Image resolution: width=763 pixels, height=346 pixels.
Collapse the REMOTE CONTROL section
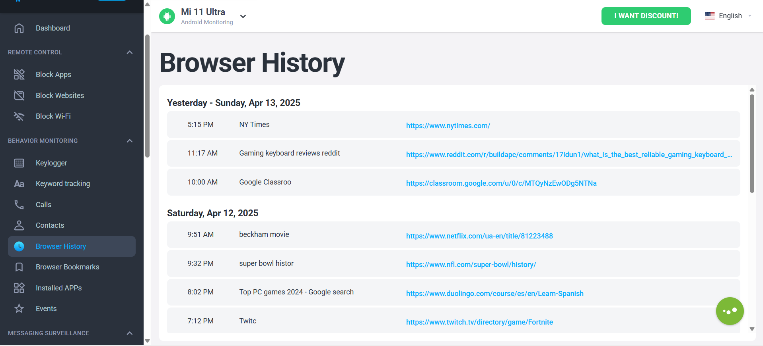[x=129, y=52]
